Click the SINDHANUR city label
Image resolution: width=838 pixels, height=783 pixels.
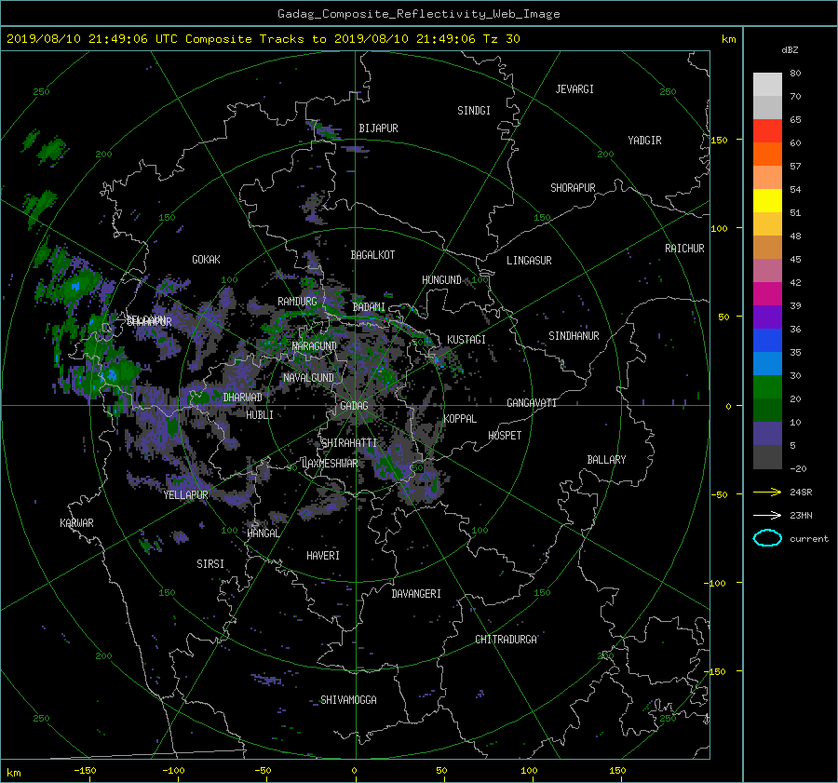tap(574, 336)
